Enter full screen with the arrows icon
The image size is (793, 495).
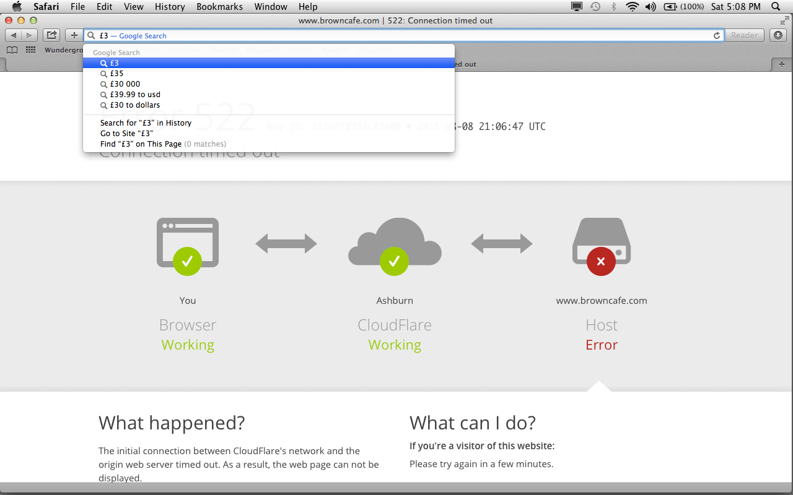[x=785, y=20]
